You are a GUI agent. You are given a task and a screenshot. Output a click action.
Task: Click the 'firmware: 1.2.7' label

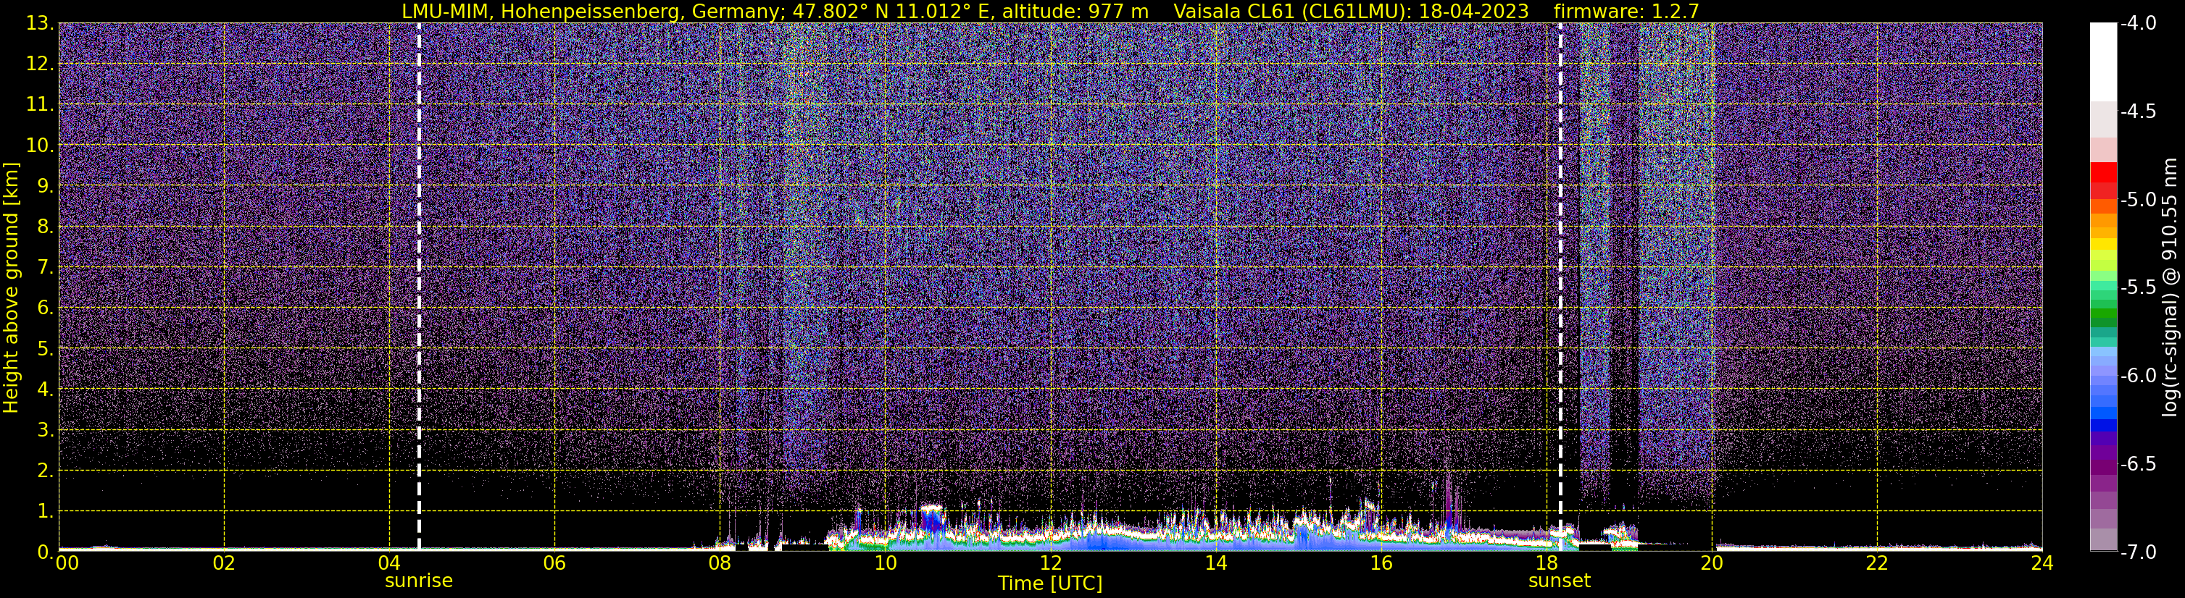[1626, 11]
